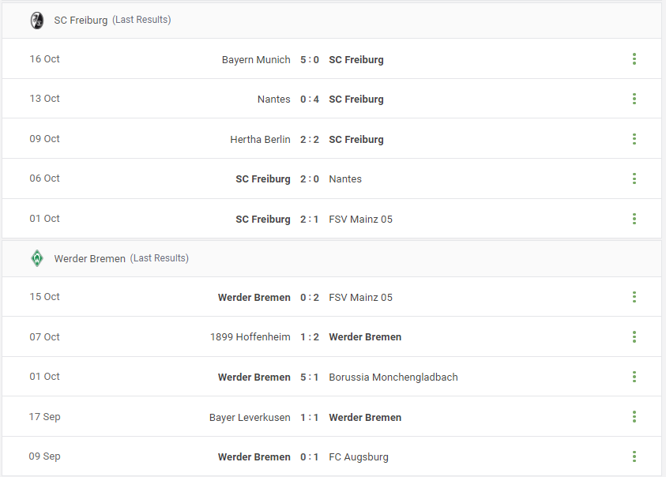Click the 09 Sep date
The image size is (666, 477).
(44, 456)
